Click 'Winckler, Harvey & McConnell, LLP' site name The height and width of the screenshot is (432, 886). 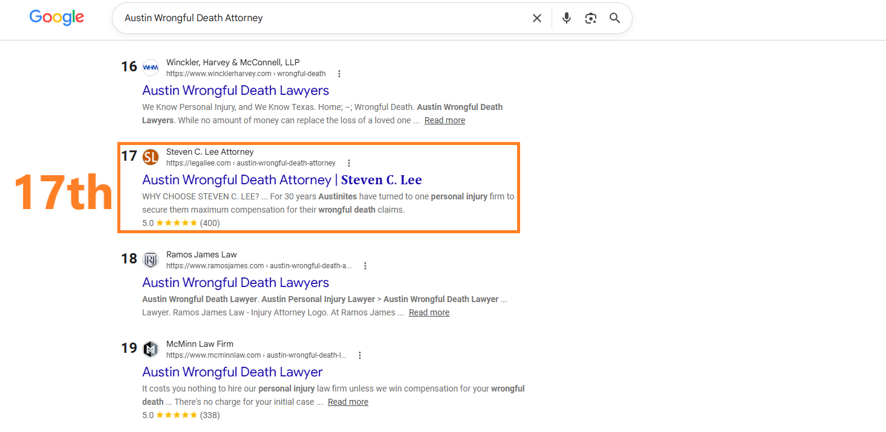[x=233, y=62]
